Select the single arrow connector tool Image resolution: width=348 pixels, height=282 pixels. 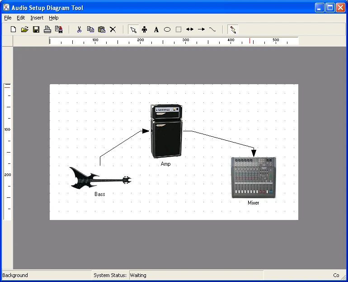pyautogui.click(x=201, y=29)
